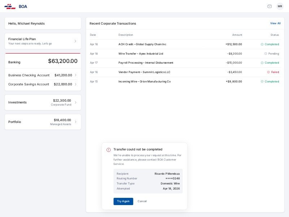Open the MR profile avatar

click(280, 6)
